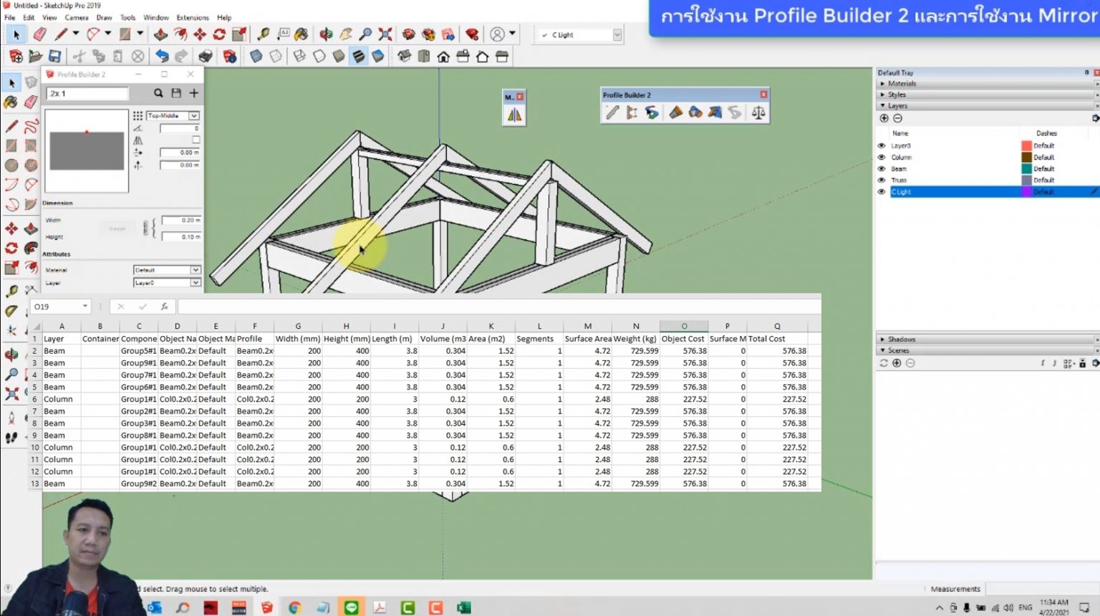Select the Eraser tool in top toolbar
The image size is (1100, 616).
coord(40,34)
